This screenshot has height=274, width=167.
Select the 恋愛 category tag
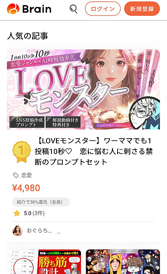pyautogui.click(x=27, y=175)
